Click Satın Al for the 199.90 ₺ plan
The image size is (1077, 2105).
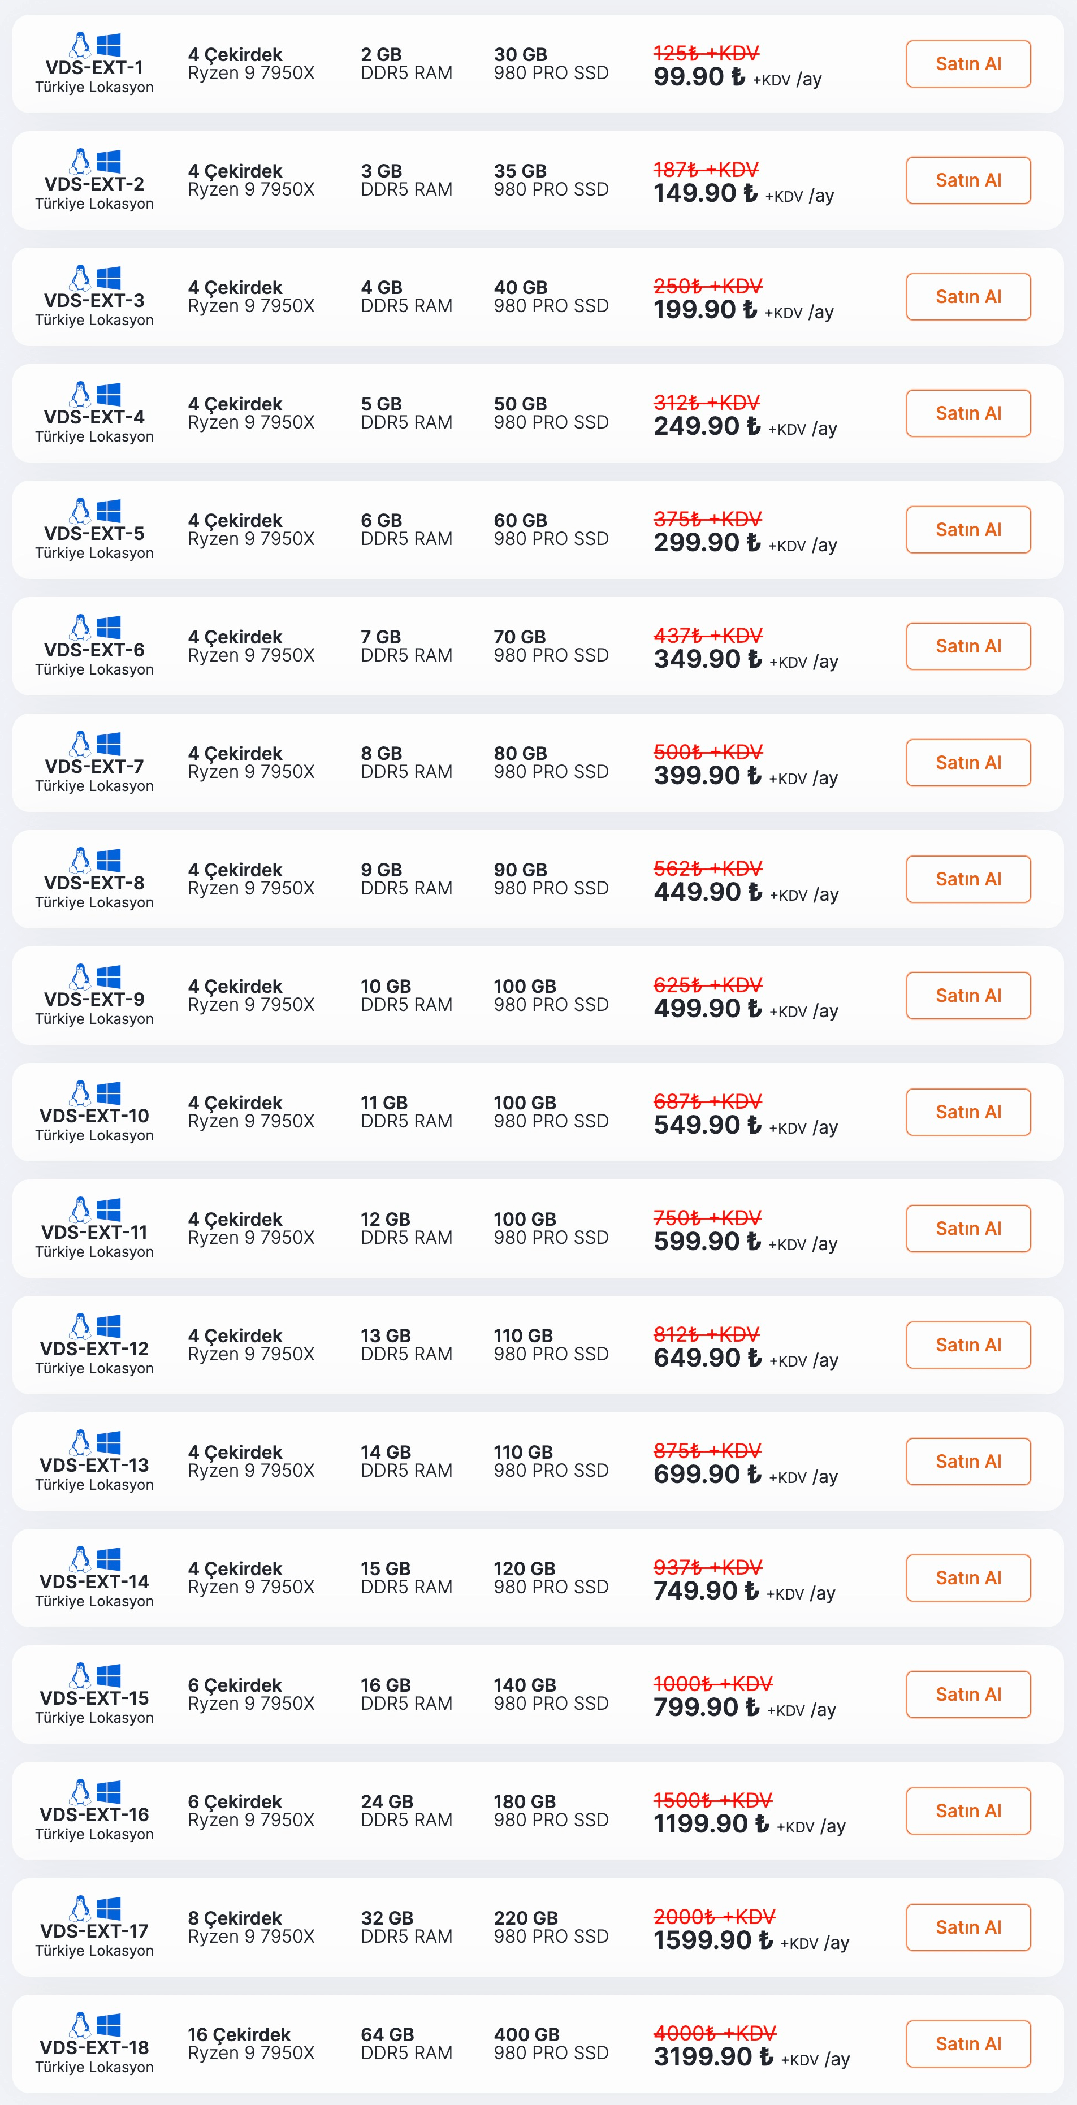968,297
